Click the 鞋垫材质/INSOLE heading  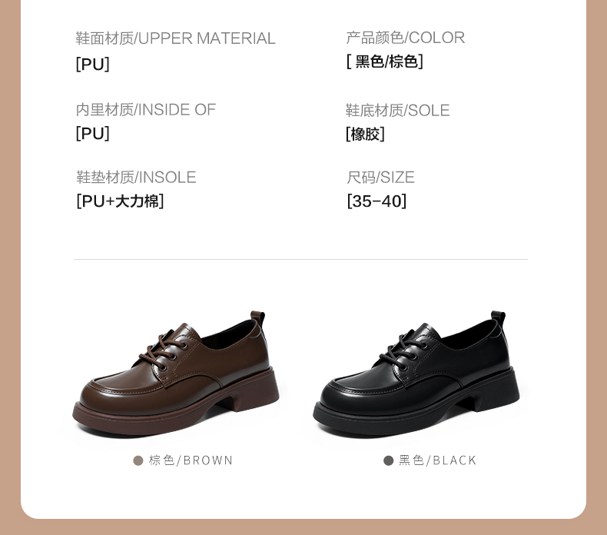tap(136, 177)
